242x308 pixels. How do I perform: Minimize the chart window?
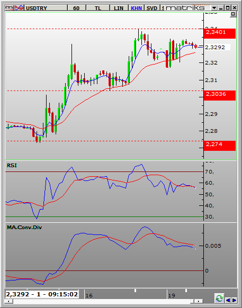[x=221, y=8]
